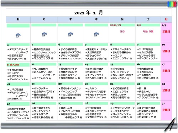
Task: Select the red 日 weekday header
Action: [x=166, y=19]
